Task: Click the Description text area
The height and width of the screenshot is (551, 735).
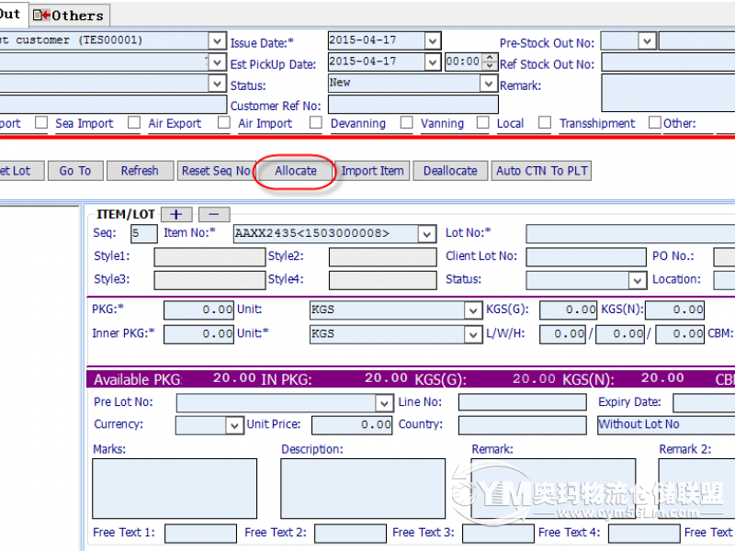Action: point(363,489)
